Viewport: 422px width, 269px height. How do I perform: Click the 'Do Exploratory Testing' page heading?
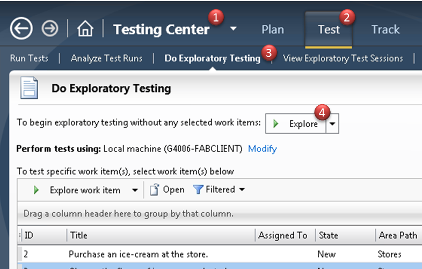[x=111, y=88]
